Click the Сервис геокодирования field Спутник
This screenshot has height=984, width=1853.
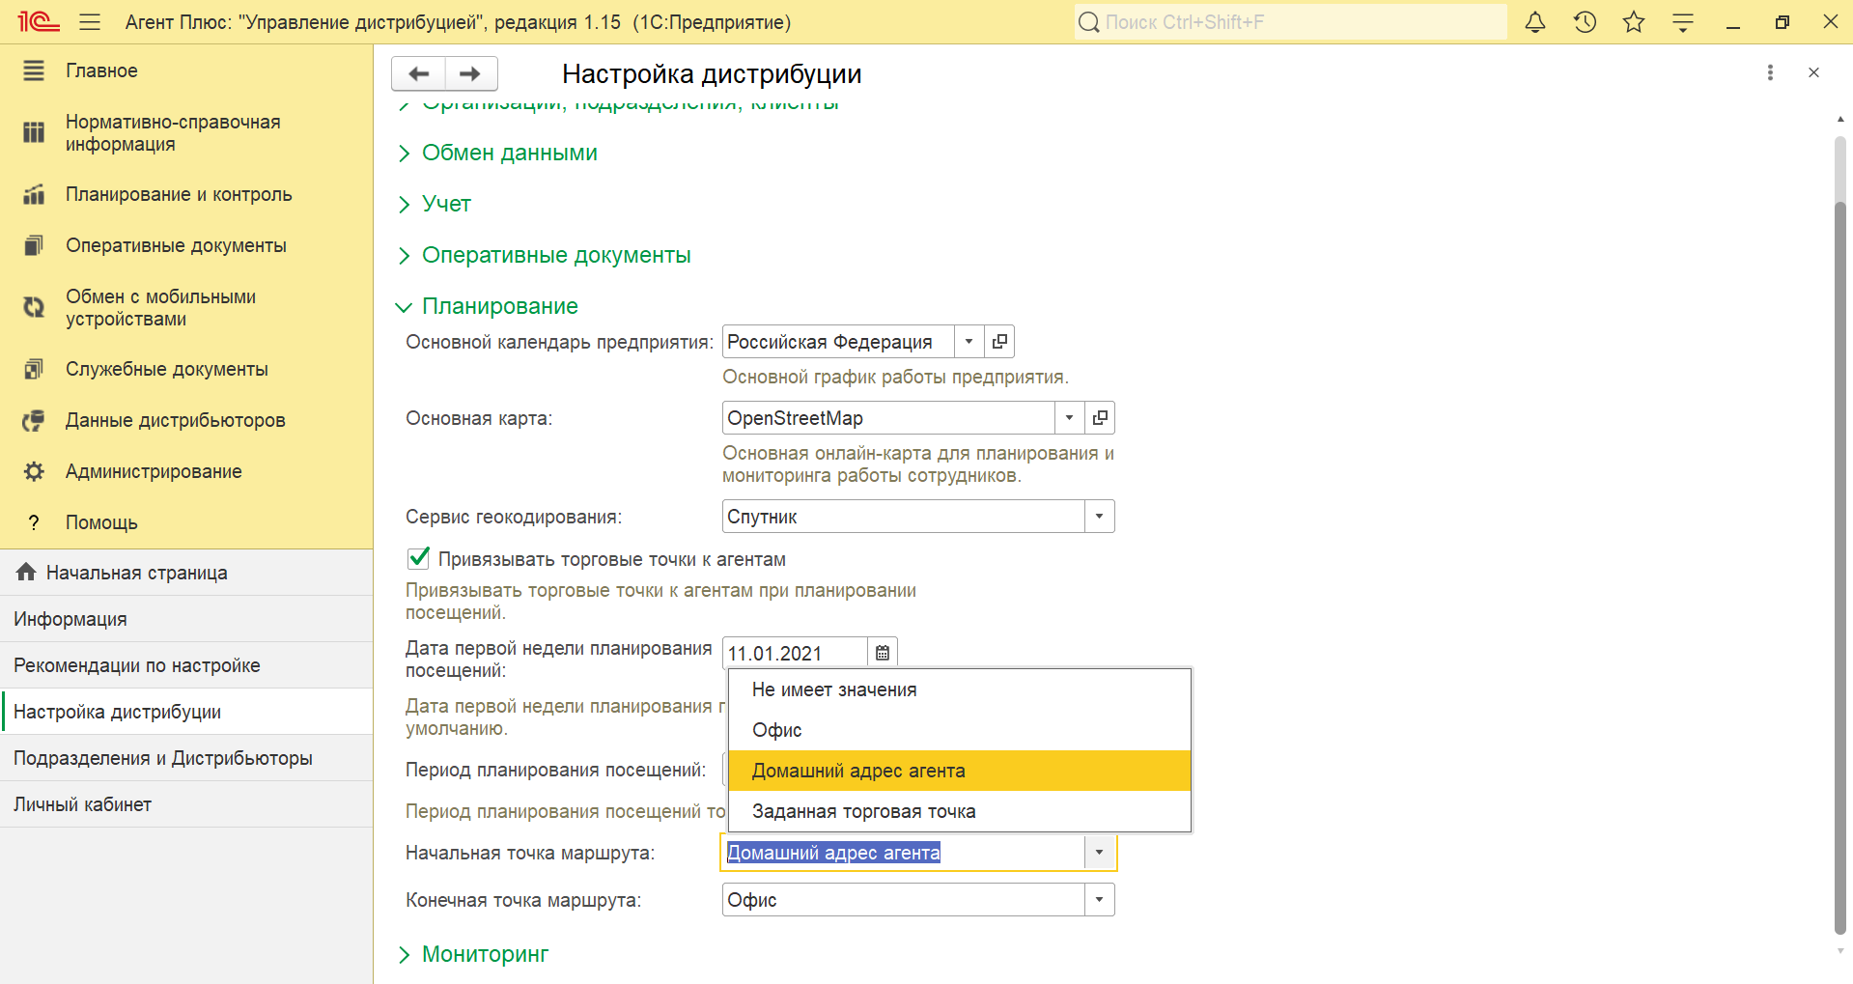click(903, 516)
